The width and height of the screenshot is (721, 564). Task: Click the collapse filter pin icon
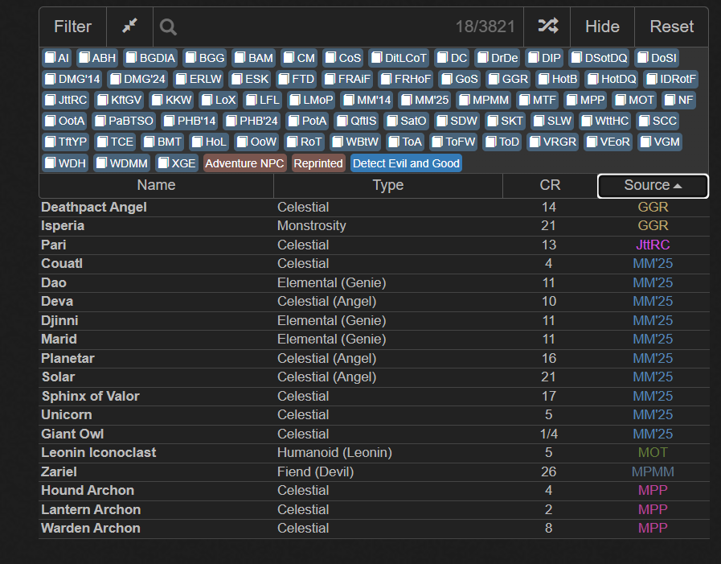(x=129, y=27)
